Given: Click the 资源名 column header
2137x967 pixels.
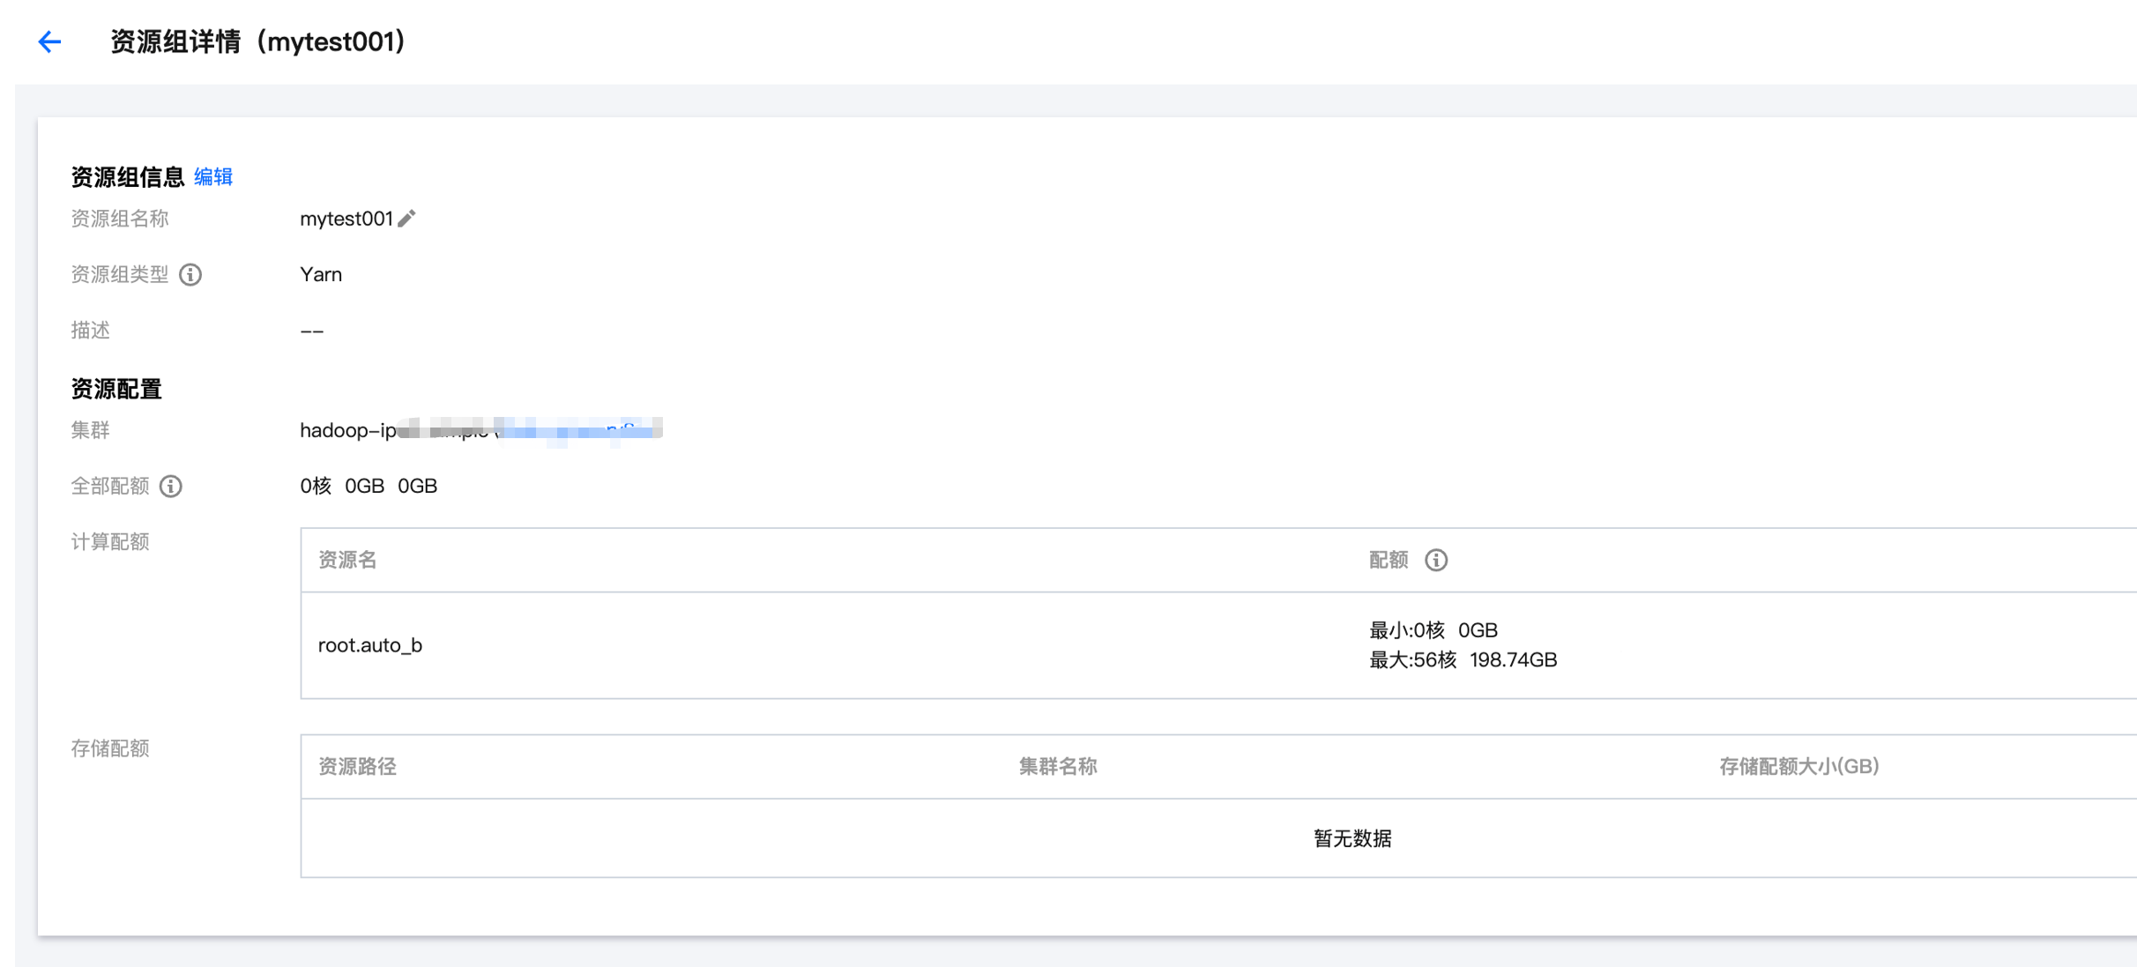Looking at the screenshot, I should pos(347,560).
